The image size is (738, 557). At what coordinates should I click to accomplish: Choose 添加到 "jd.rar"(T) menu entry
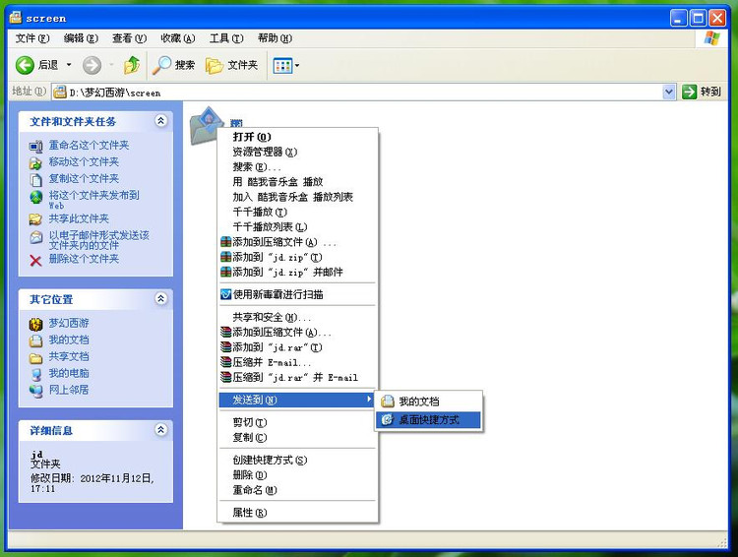pyautogui.click(x=297, y=347)
